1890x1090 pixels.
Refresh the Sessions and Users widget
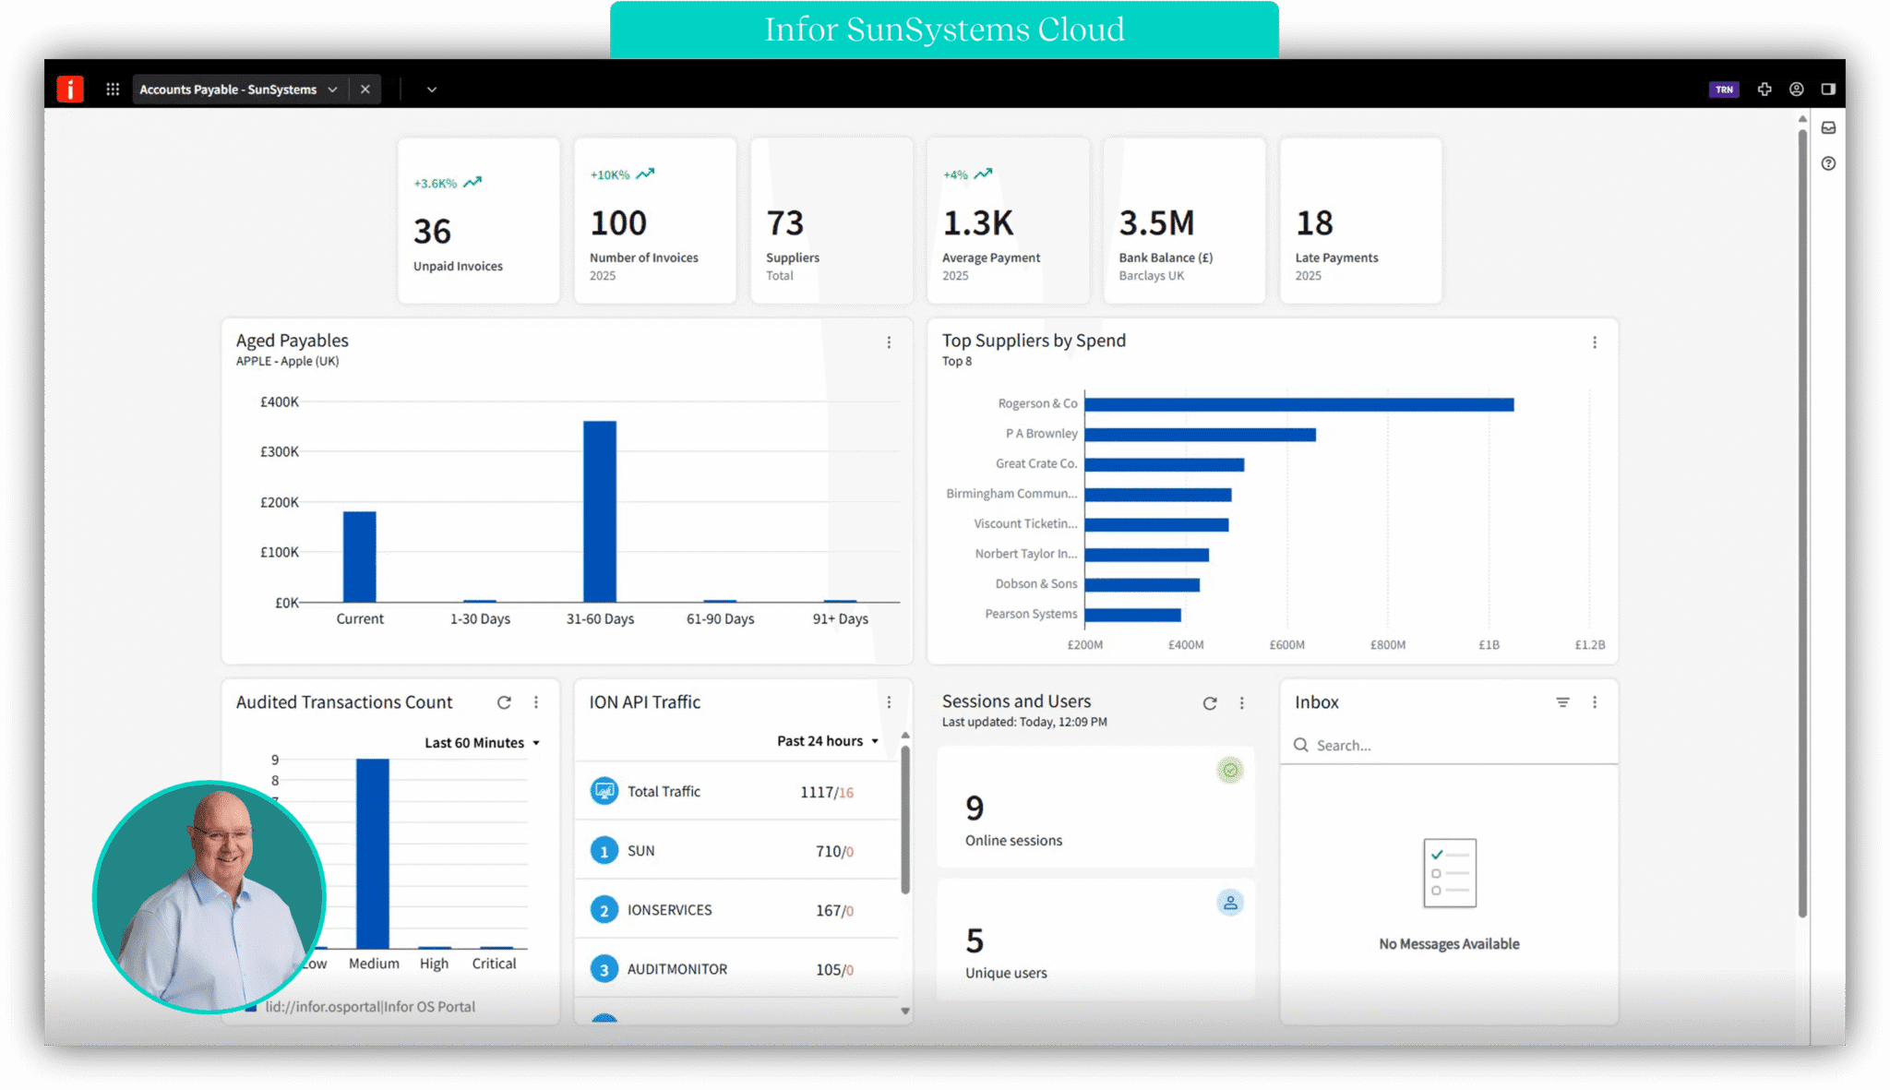click(x=1210, y=703)
